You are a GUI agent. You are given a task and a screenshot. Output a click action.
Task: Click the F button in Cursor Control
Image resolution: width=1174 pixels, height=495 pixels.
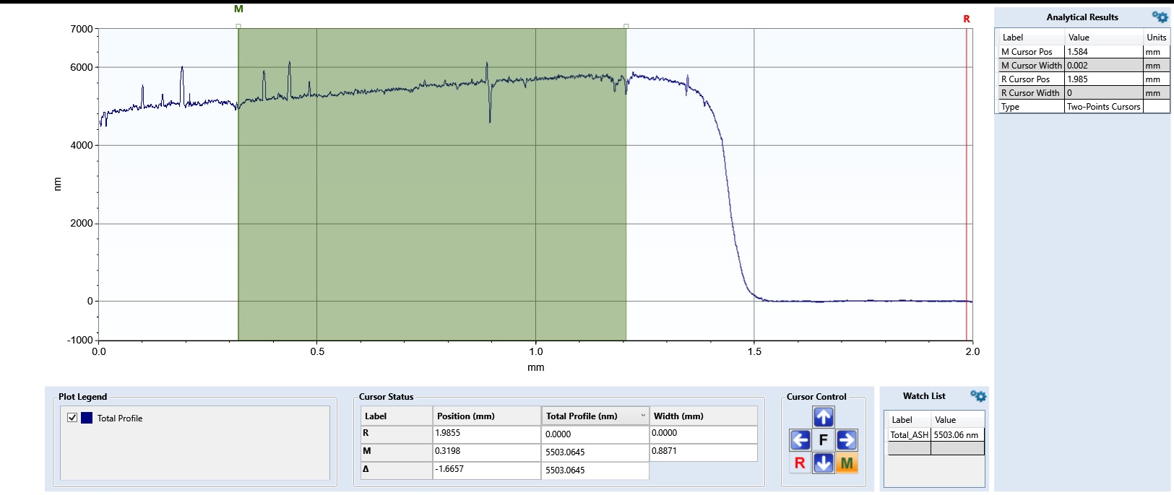[823, 439]
